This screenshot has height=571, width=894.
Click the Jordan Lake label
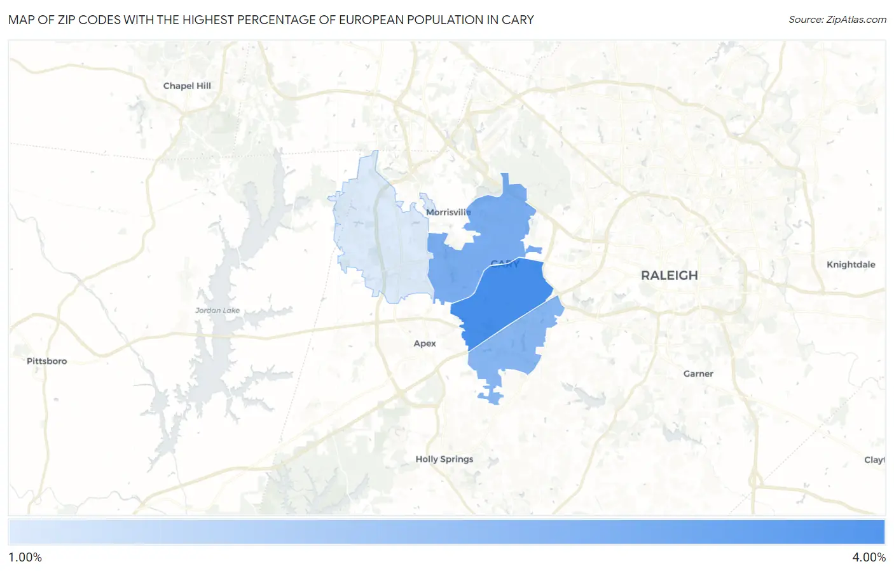tap(217, 311)
